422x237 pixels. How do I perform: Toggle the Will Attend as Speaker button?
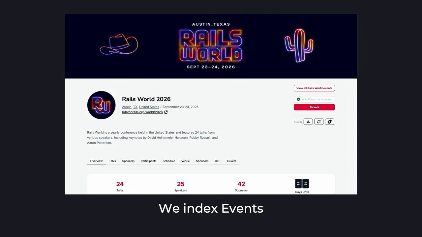[314, 99]
